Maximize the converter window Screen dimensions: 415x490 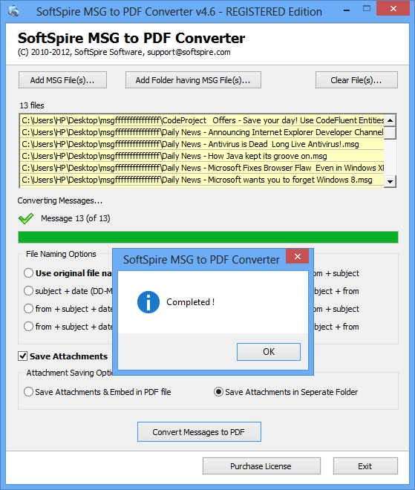(367, 9)
